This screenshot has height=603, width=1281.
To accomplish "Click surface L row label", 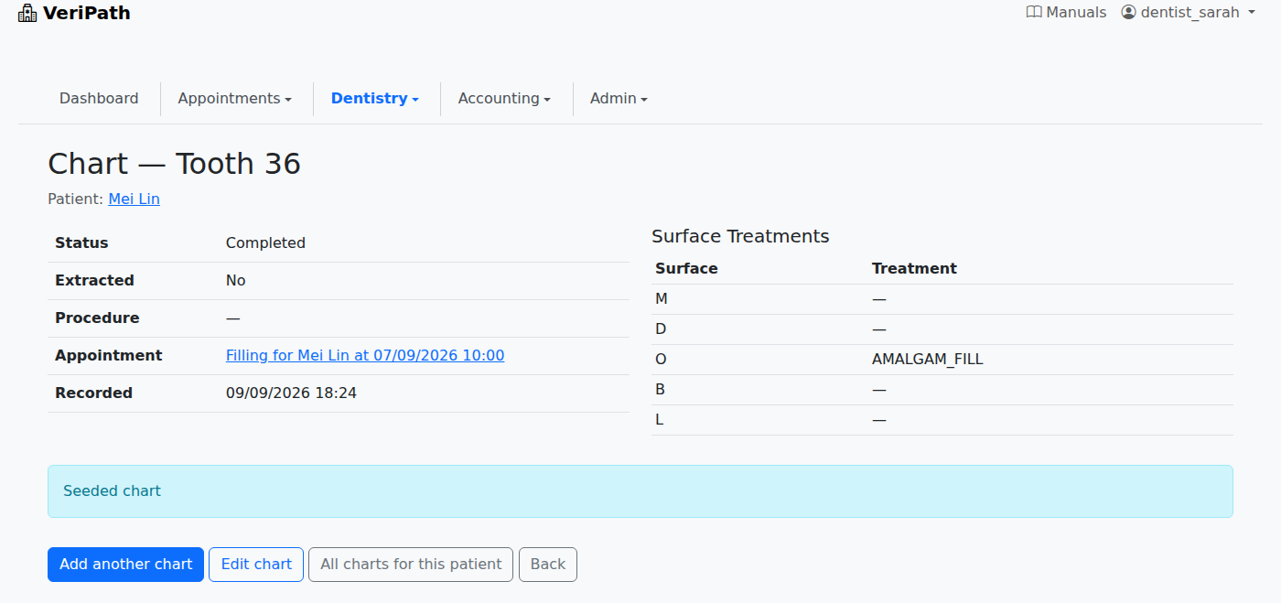I will pyautogui.click(x=659, y=420).
